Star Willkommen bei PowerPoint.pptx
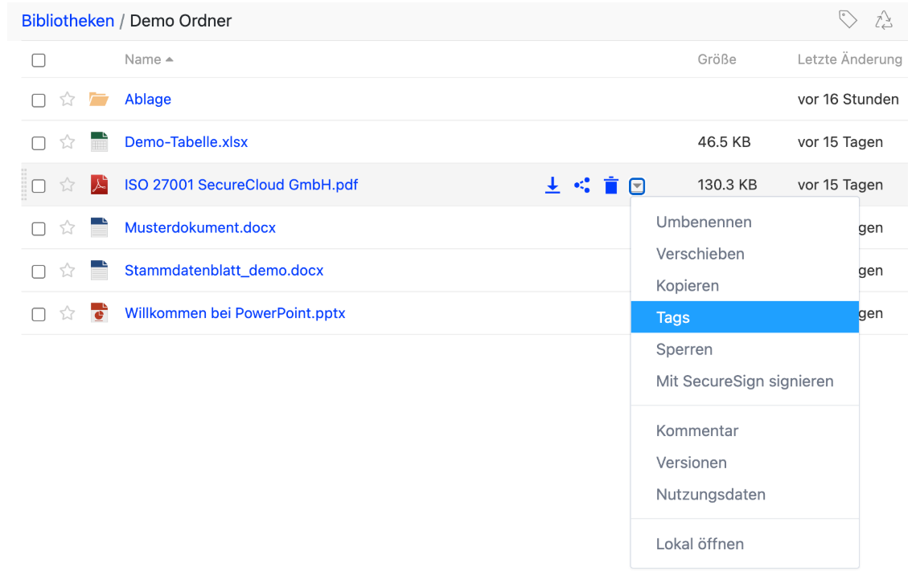The image size is (916, 571). pyautogui.click(x=68, y=313)
